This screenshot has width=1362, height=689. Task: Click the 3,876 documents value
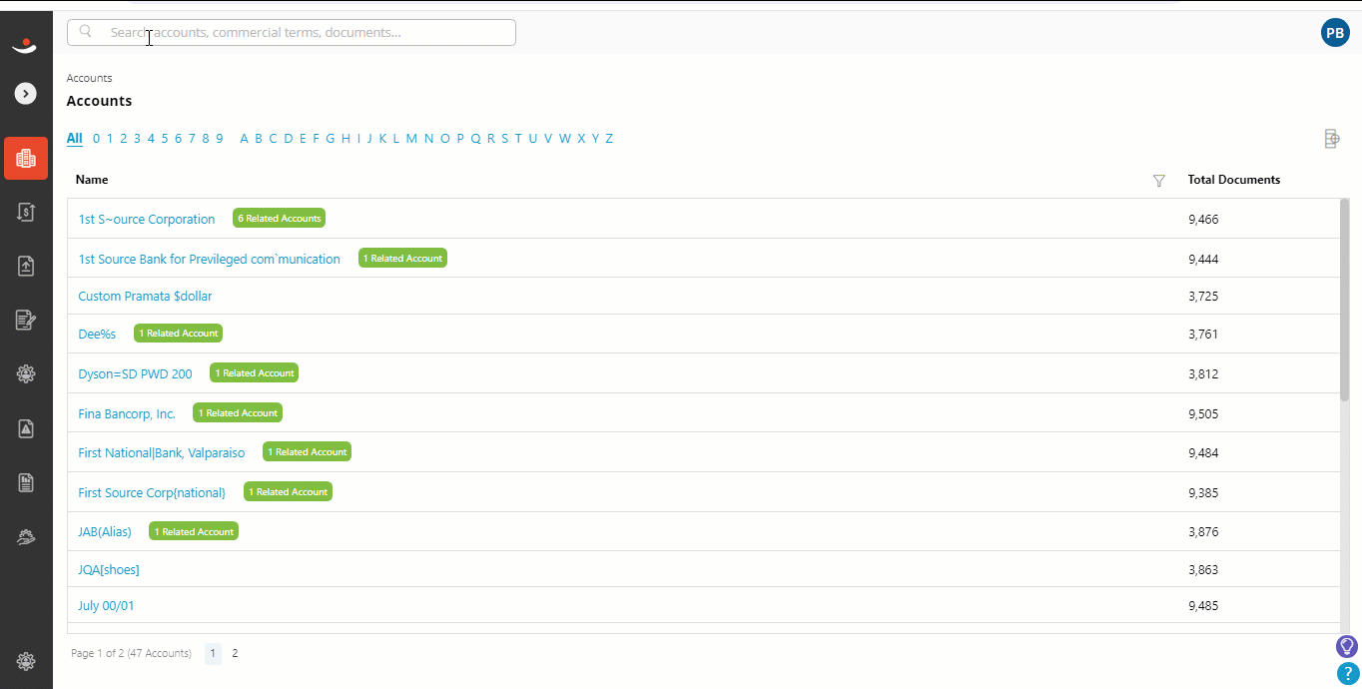click(x=1203, y=532)
